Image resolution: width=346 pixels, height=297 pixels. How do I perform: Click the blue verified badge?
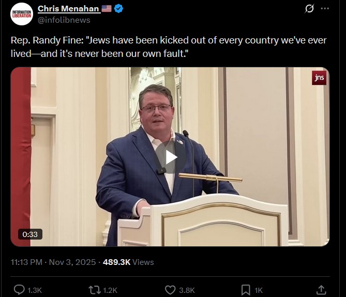coord(118,8)
